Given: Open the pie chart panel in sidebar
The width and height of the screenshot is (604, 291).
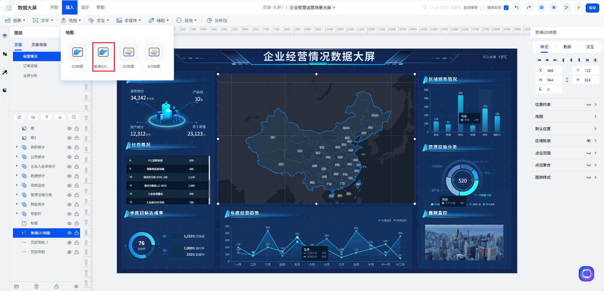Looking at the screenshot, I should 5,90.
